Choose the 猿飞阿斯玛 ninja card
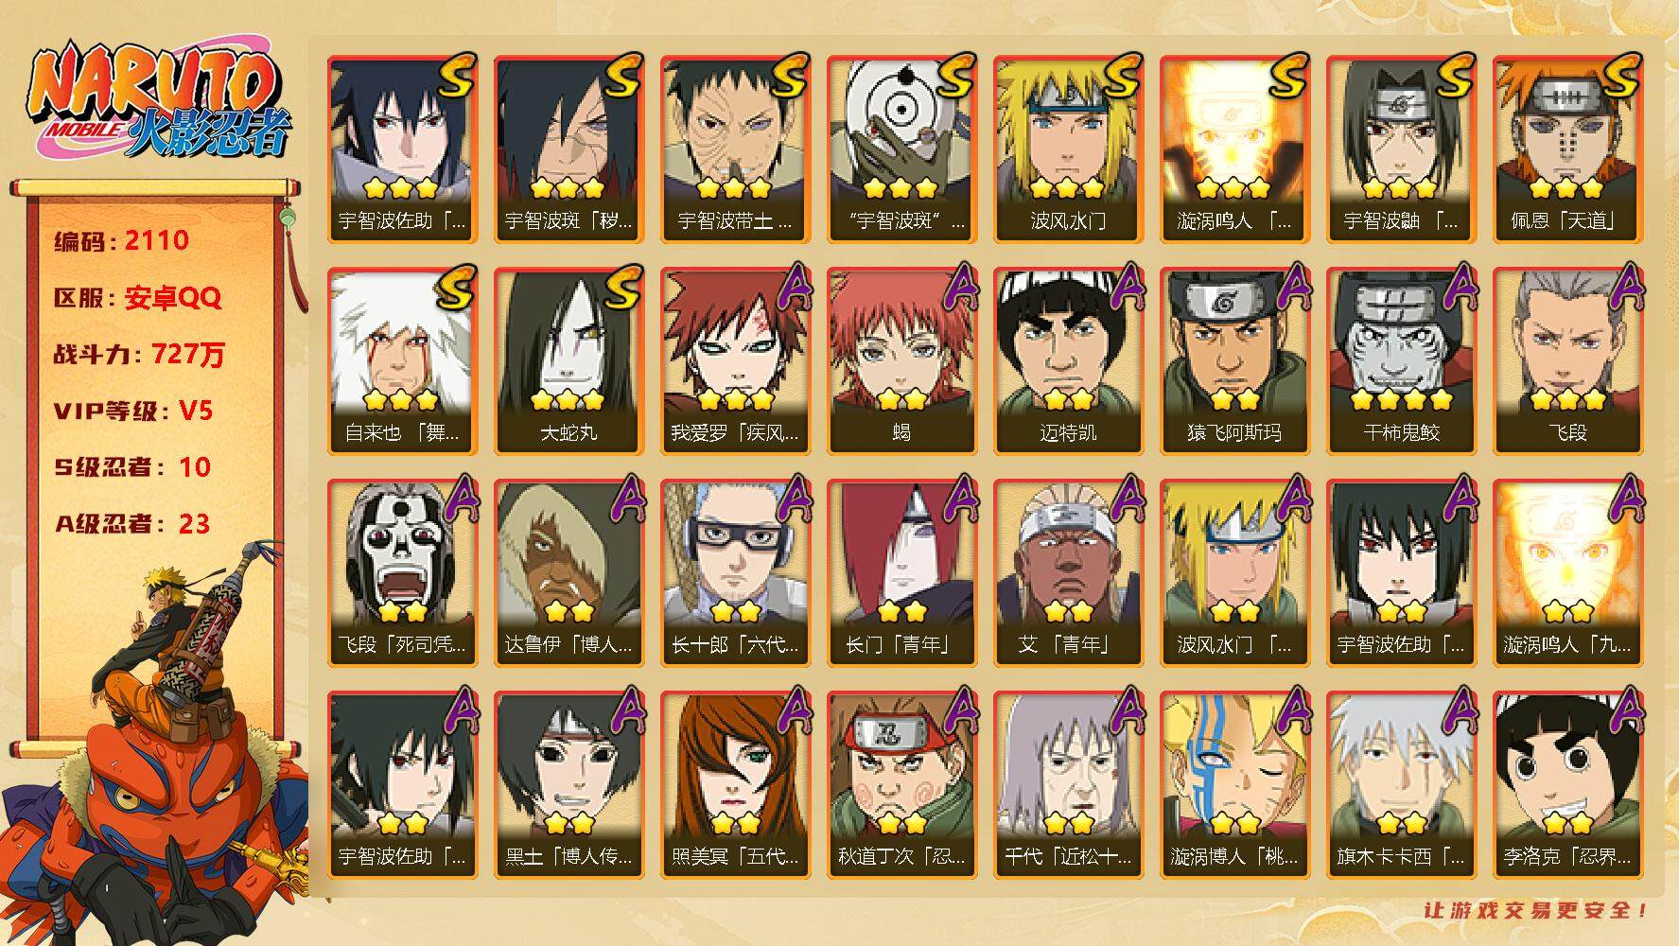This screenshot has width=1679, height=946. click(x=1235, y=361)
